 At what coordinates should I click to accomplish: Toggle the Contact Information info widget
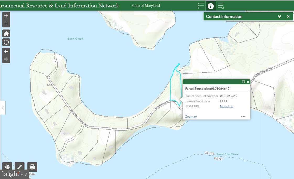pos(211,6)
